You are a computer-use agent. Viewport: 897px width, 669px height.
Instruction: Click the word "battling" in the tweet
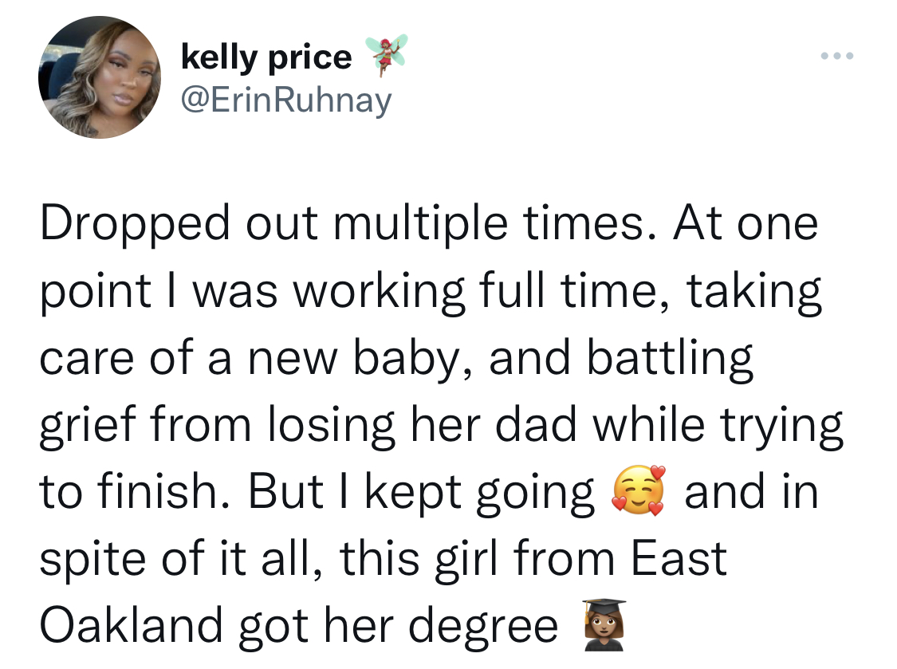click(669, 359)
